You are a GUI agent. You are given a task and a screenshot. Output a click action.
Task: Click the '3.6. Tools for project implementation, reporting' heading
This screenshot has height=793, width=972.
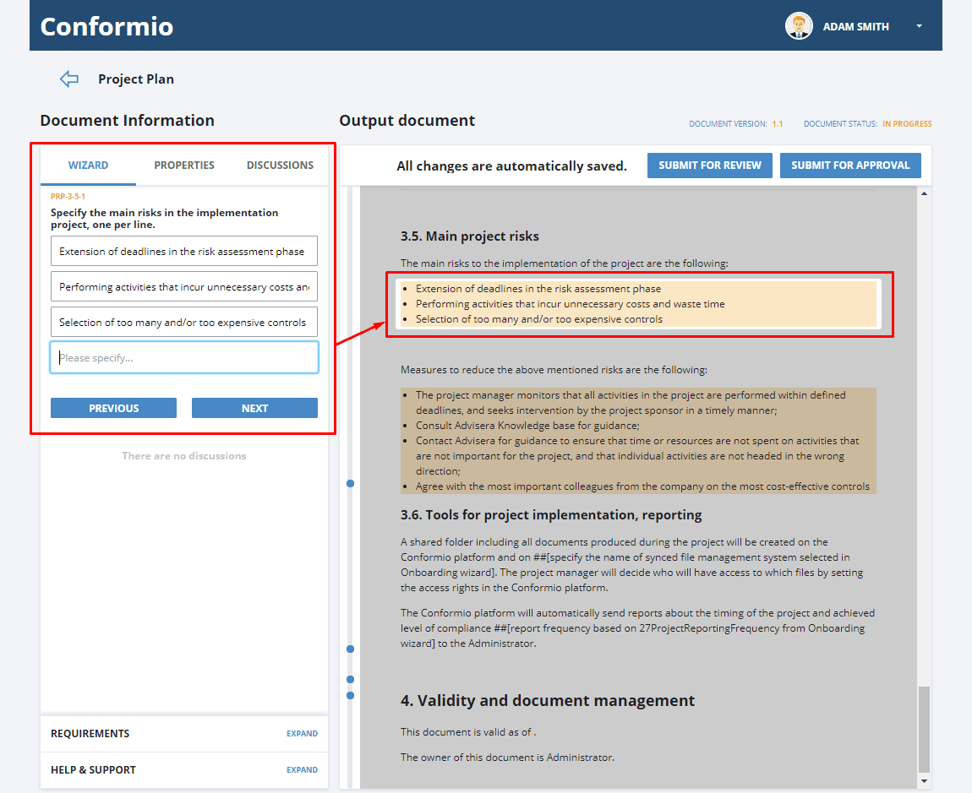551,515
